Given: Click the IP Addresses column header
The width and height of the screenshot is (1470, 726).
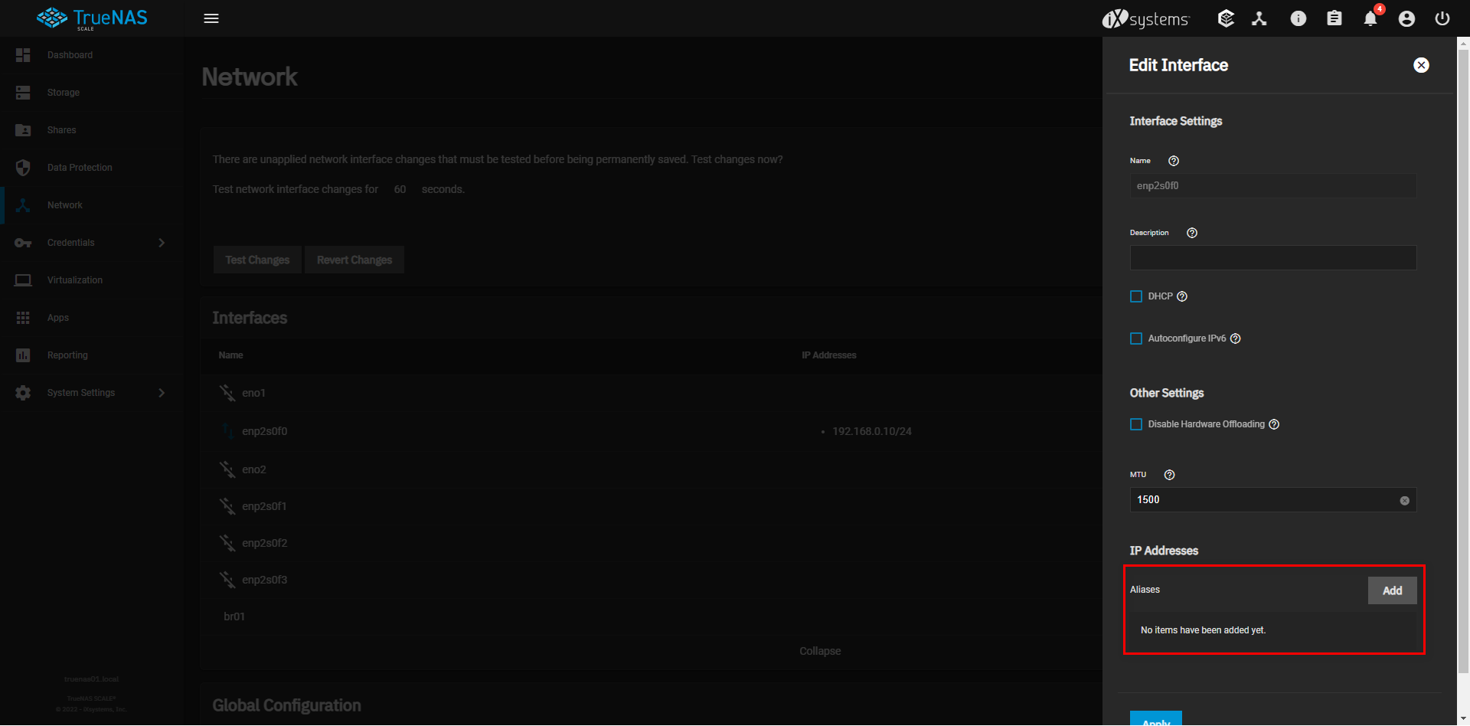Looking at the screenshot, I should (829, 355).
